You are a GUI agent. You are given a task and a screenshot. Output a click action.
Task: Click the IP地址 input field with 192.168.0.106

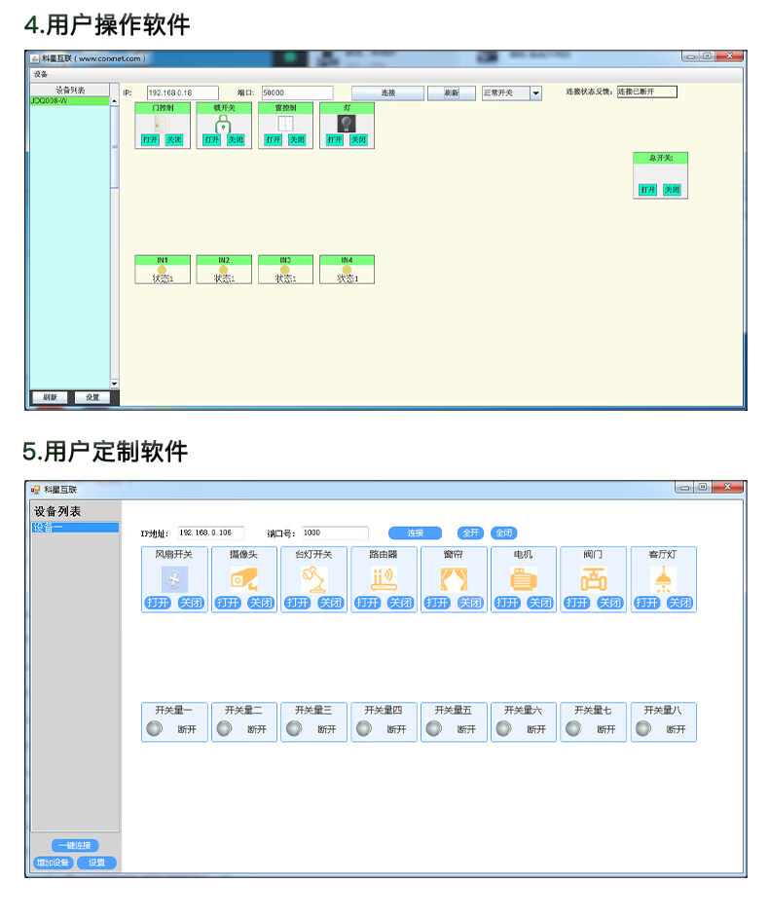pos(211,533)
